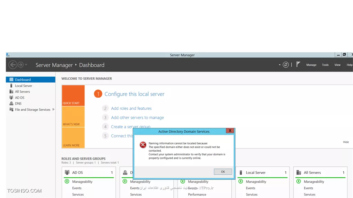Viewport: 353px width, 198px height.
Task: Open the navigation history dropdown arrow
Action: click(x=26, y=65)
